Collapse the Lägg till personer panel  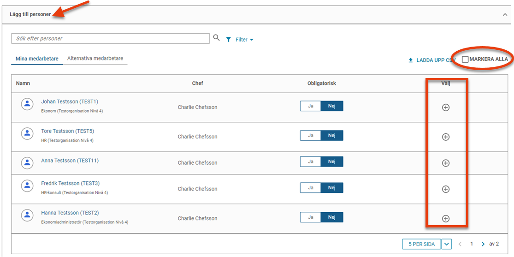505,15
